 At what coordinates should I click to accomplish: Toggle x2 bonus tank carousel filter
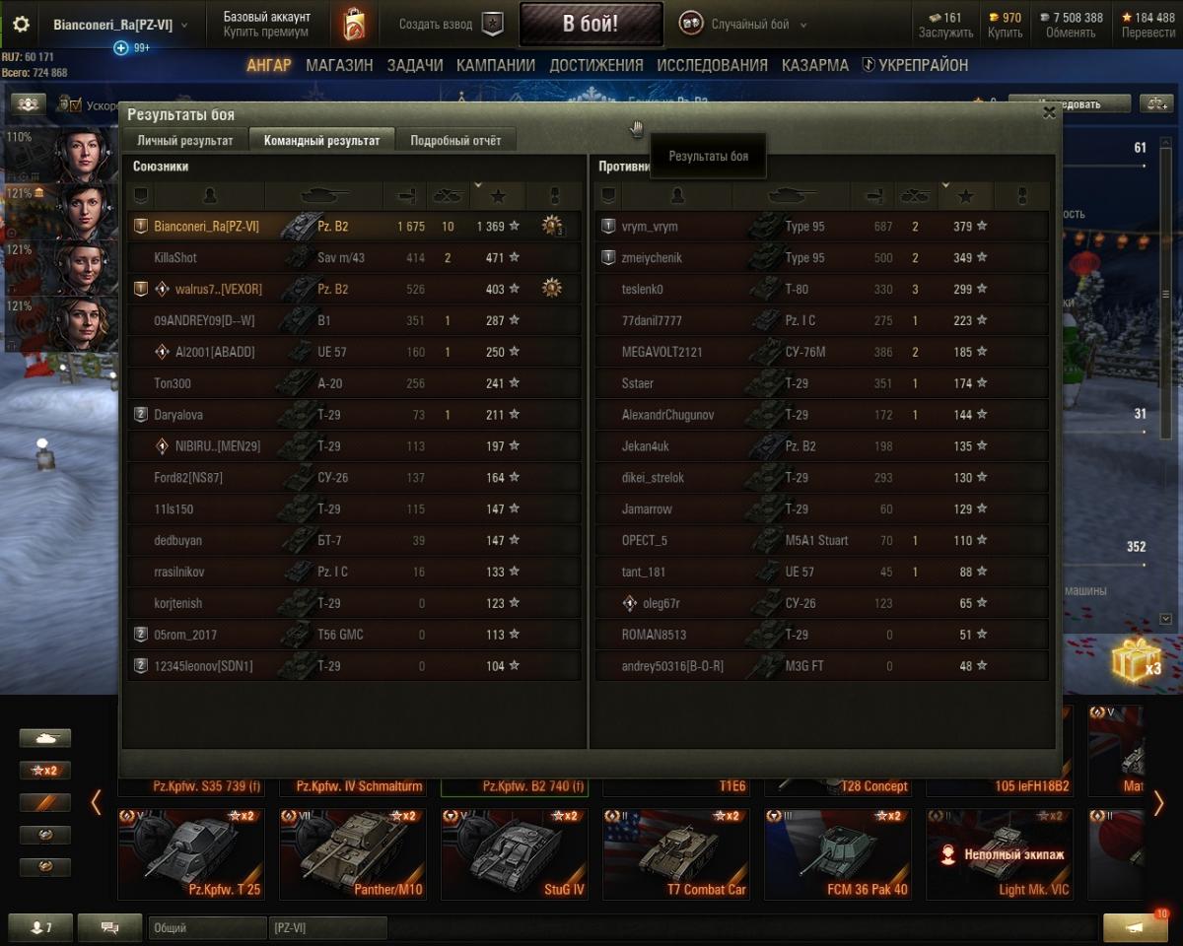45,770
